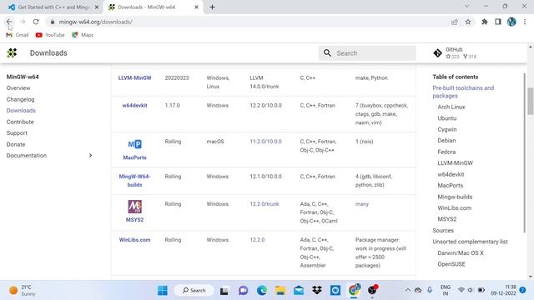
Task: Jump to Arch Linux in table of contents
Action: pyautogui.click(x=451, y=107)
